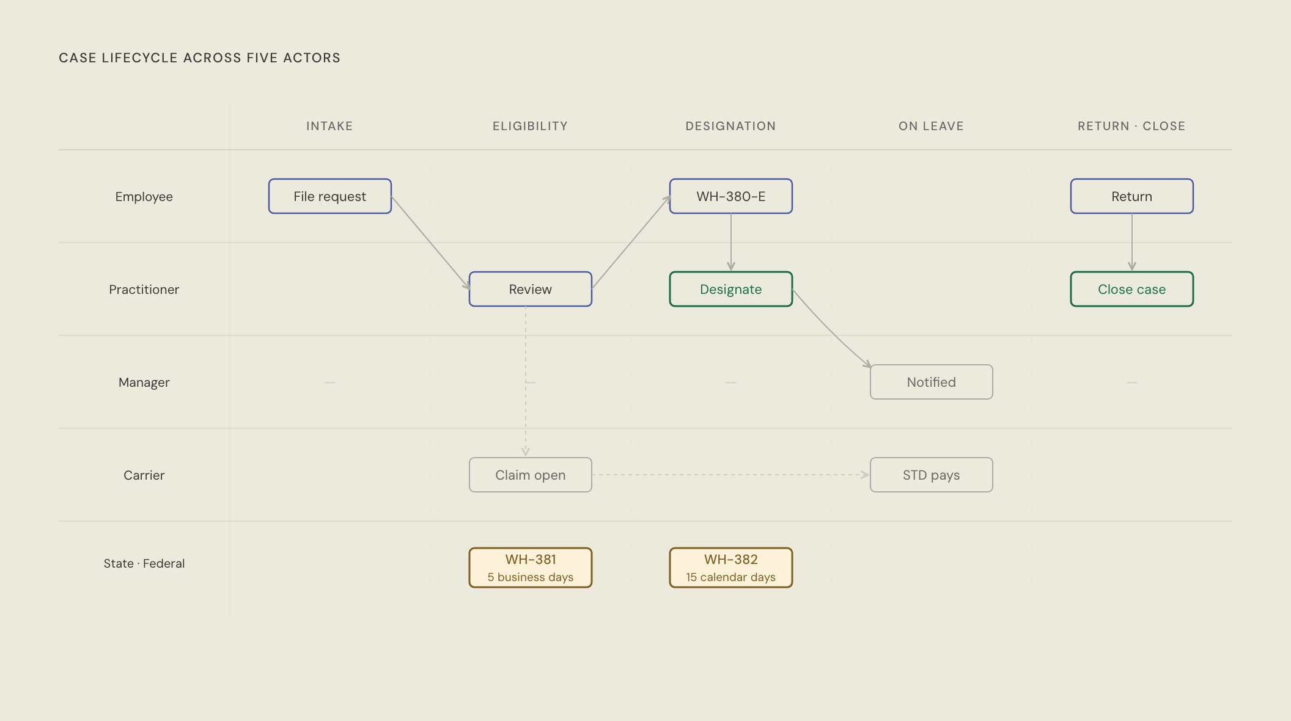Image resolution: width=1291 pixels, height=721 pixels.
Task: Click the Practitioner row label
Action: pyautogui.click(x=144, y=289)
